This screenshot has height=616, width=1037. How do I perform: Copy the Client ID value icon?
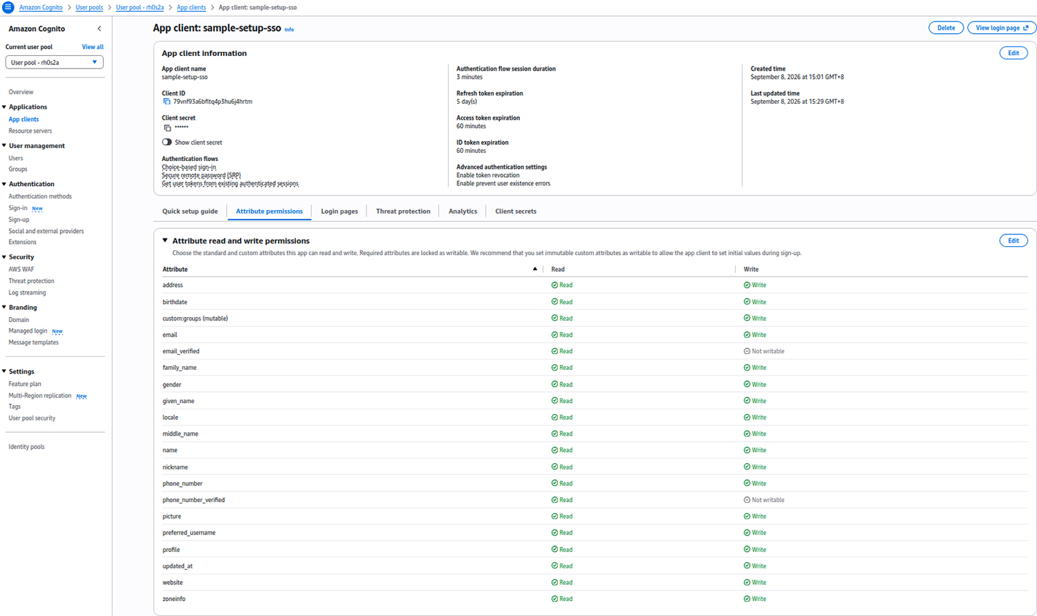(167, 102)
